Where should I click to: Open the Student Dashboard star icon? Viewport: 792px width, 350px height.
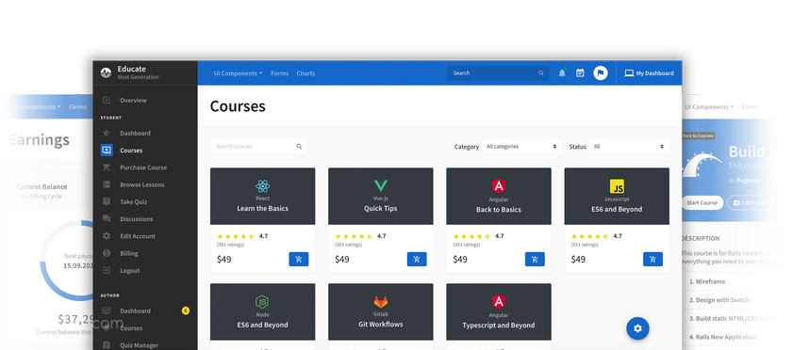click(x=107, y=134)
